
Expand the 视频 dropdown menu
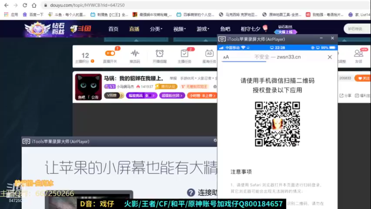179,29
